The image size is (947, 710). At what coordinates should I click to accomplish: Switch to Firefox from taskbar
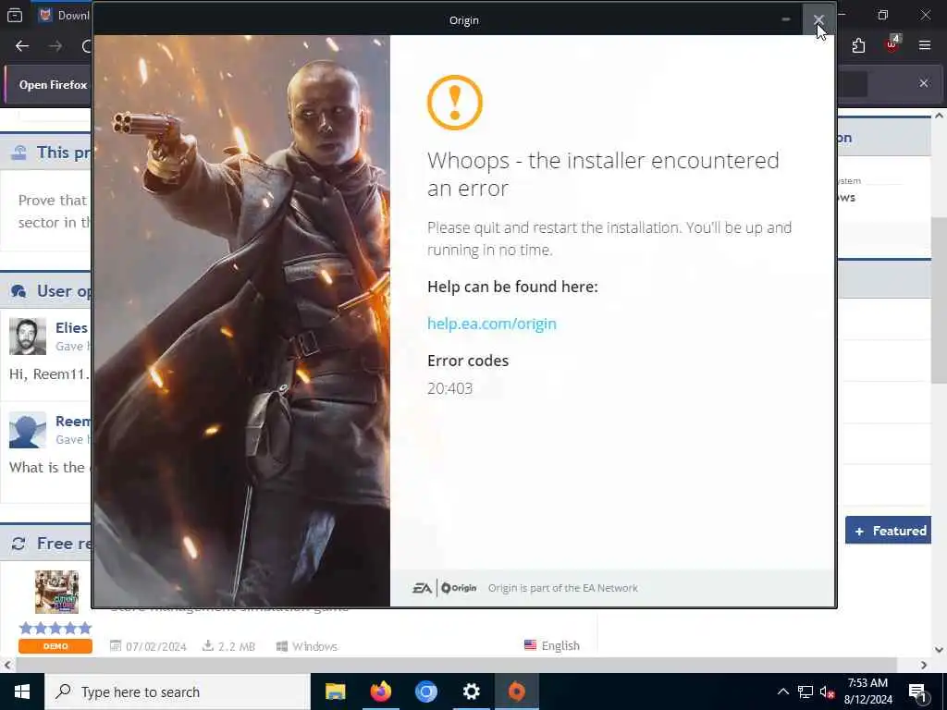[x=380, y=692]
